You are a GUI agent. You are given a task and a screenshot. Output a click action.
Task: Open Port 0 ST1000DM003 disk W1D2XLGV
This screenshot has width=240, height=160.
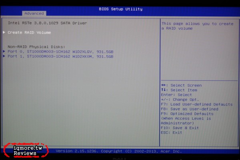point(60,52)
